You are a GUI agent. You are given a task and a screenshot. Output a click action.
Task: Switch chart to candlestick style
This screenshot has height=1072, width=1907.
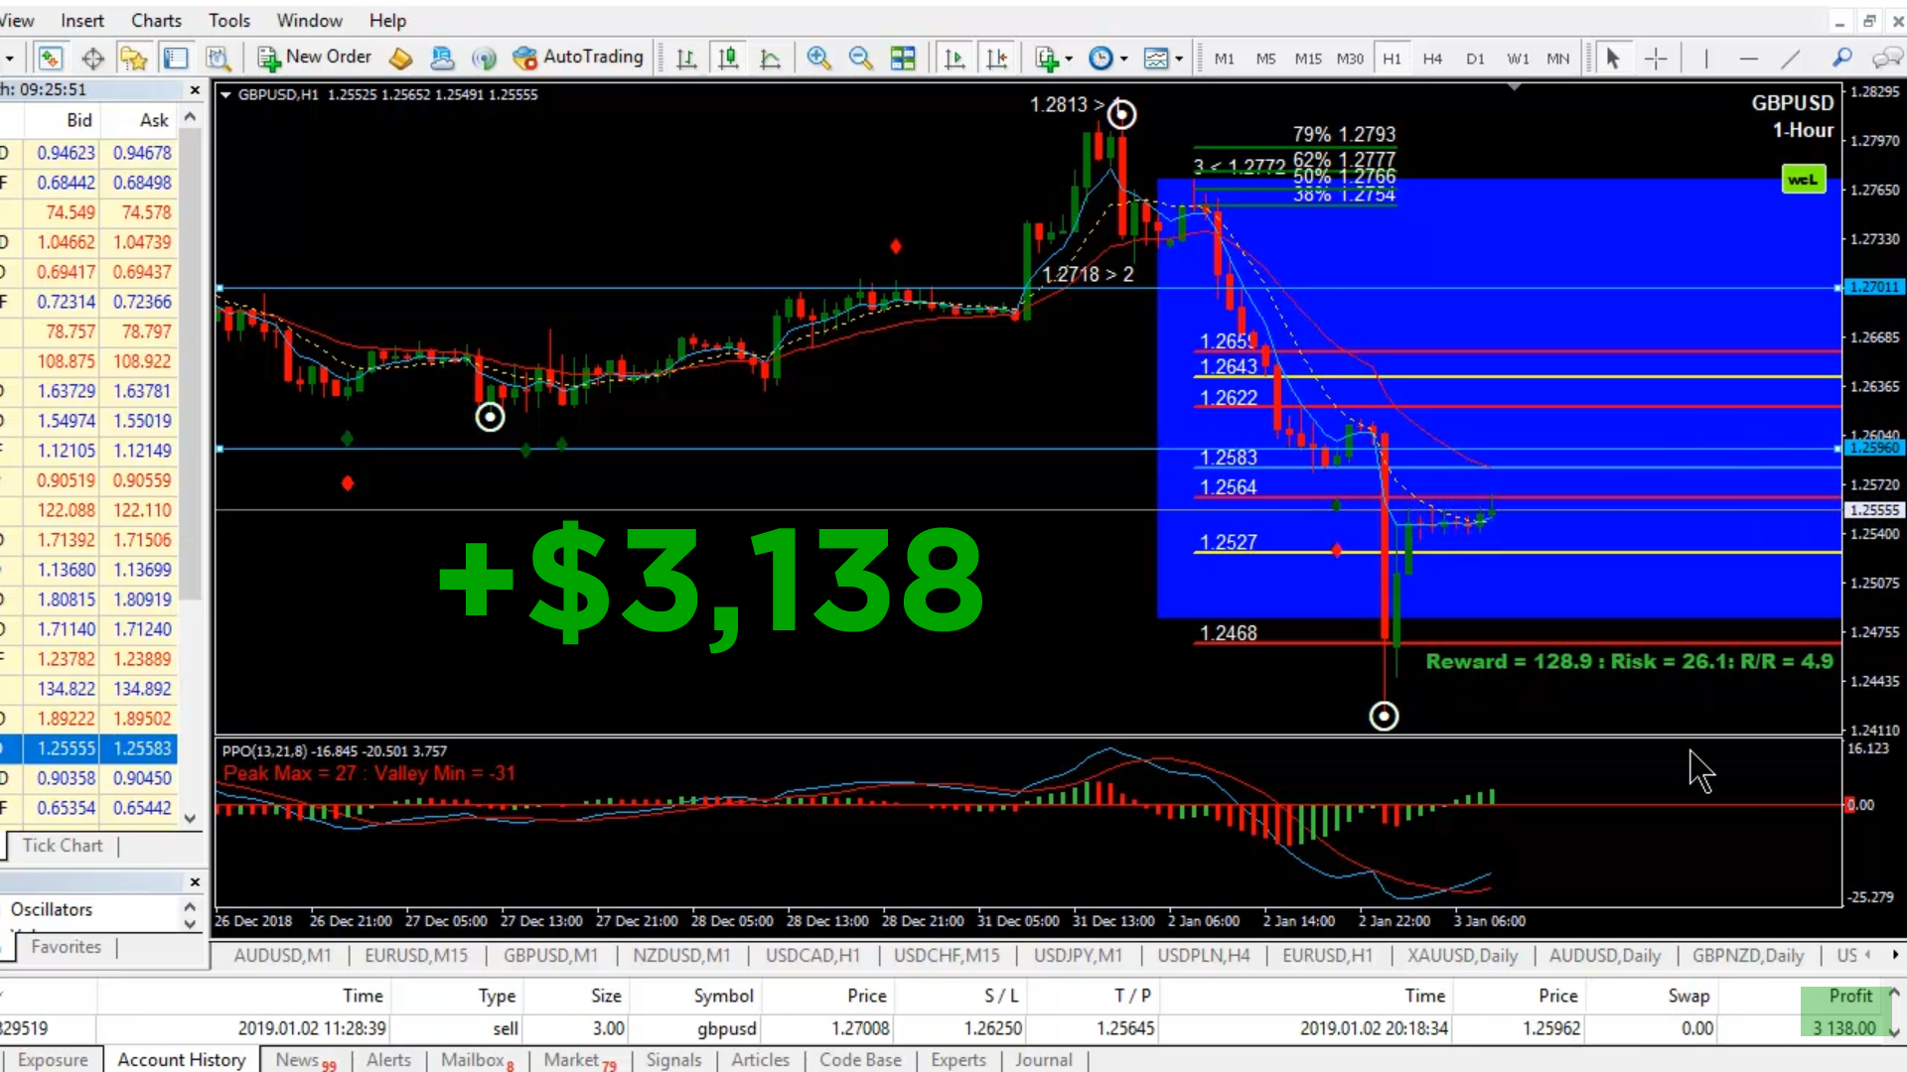click(x=728, y=59)
